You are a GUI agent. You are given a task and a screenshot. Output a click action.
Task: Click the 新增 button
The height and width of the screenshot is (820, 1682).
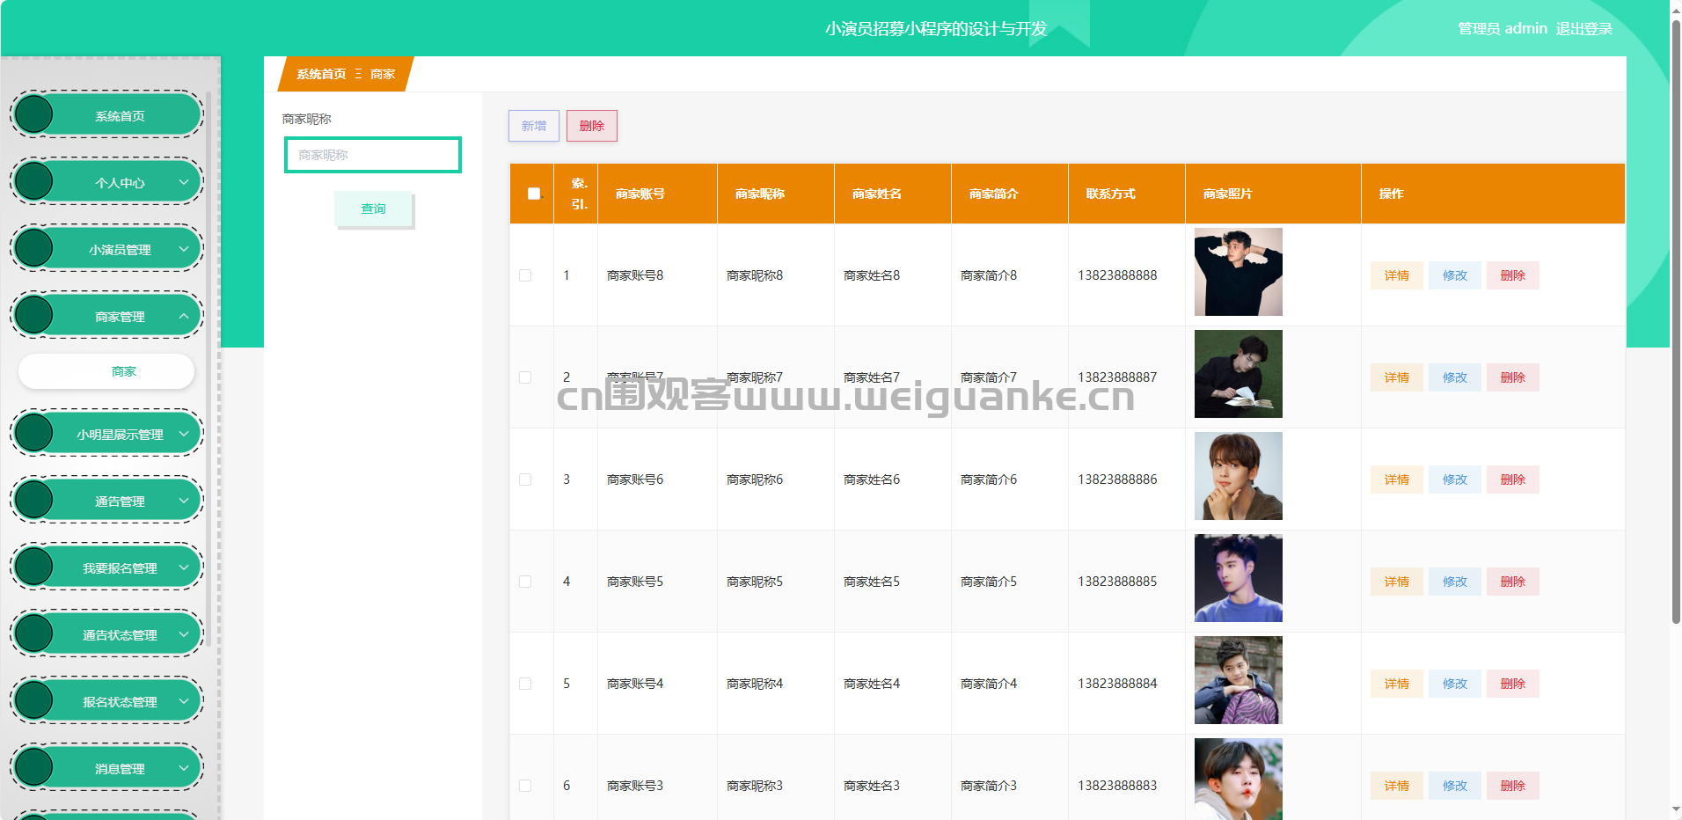[534, 126]
